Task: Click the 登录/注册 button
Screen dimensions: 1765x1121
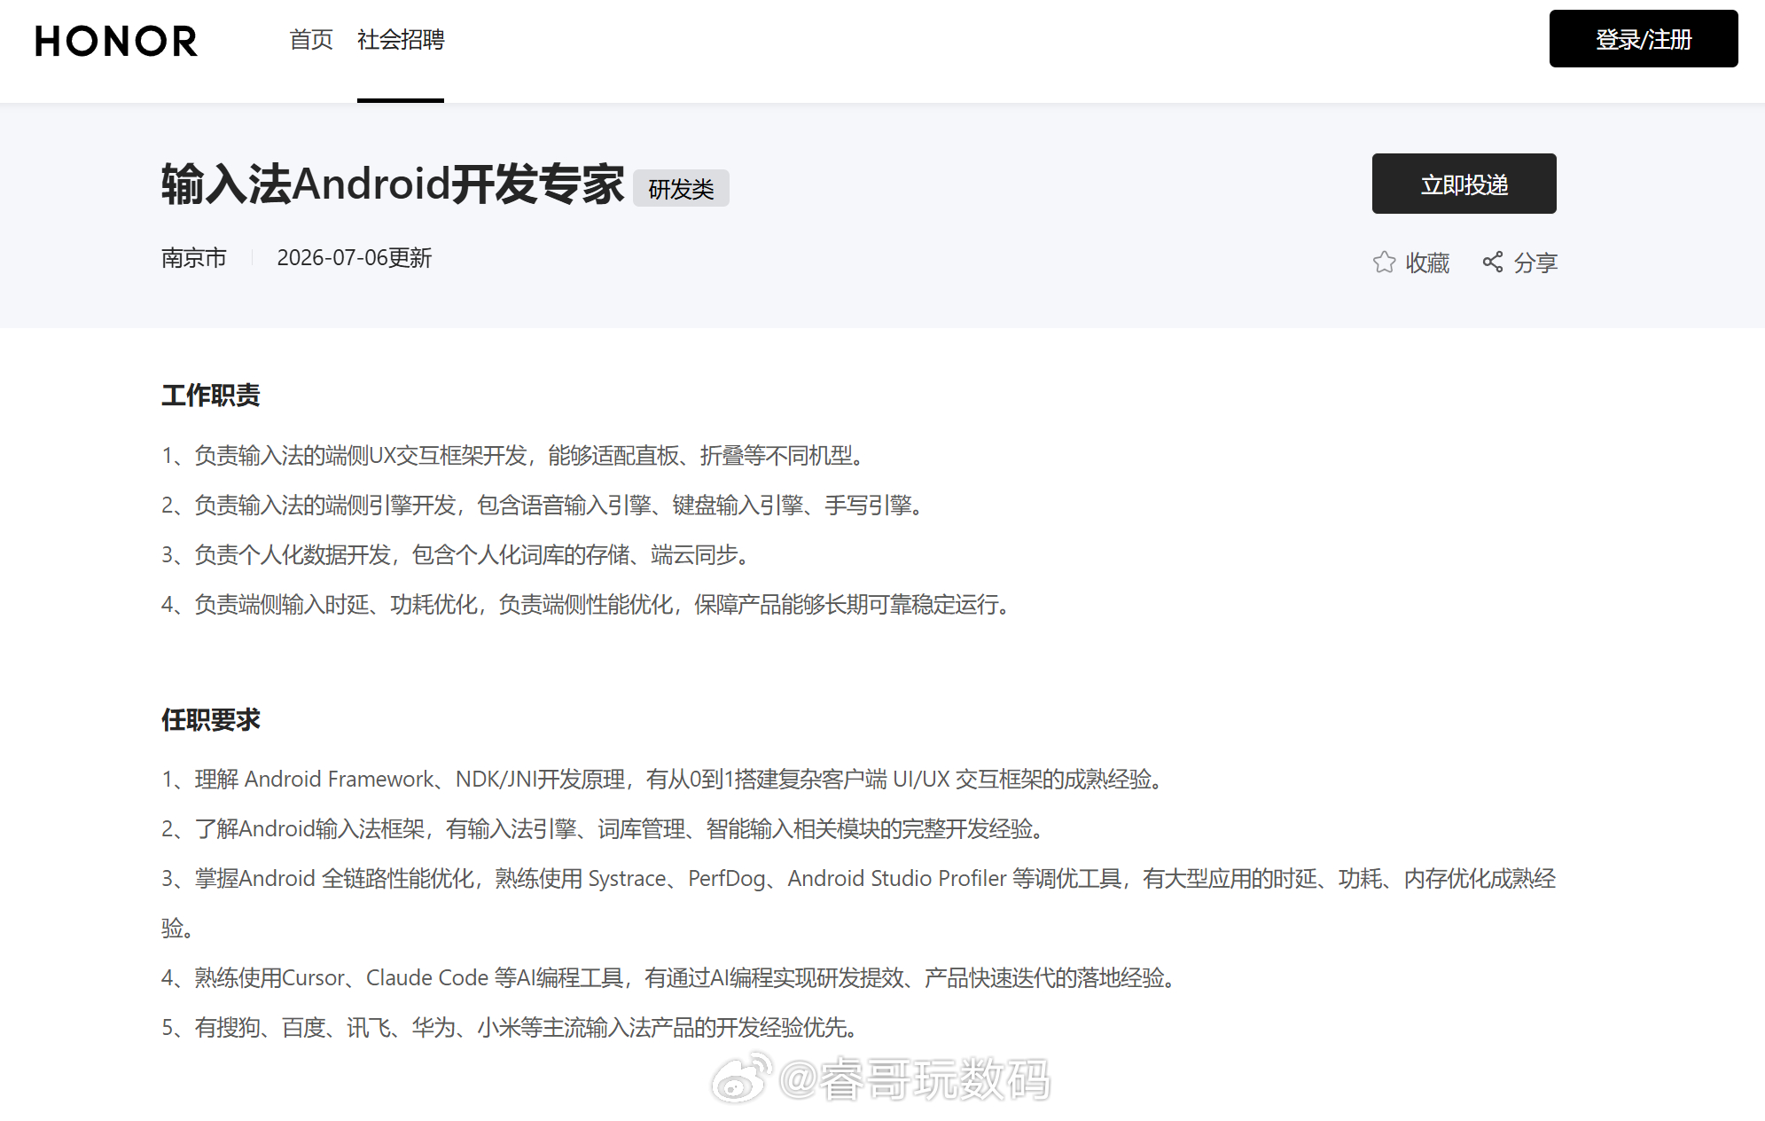Action: point(1644,39)
